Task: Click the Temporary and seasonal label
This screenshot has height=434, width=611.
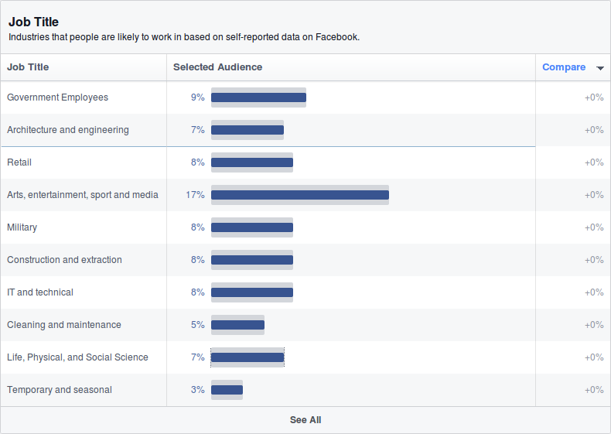Action: 60,390
